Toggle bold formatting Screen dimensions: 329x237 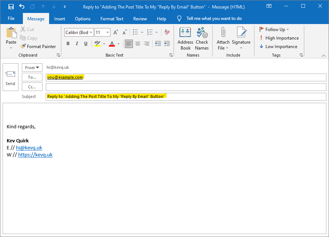(68, 44)
